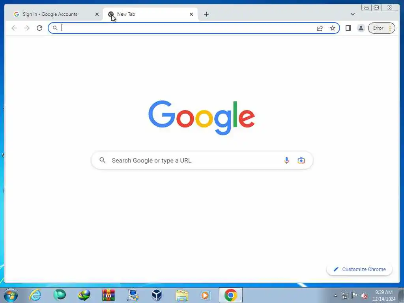Image resolution: width=404 pixels, height=303 pixels.
Task: Bookmark this tab with the star icon
Action: click(x=333, y=28)
